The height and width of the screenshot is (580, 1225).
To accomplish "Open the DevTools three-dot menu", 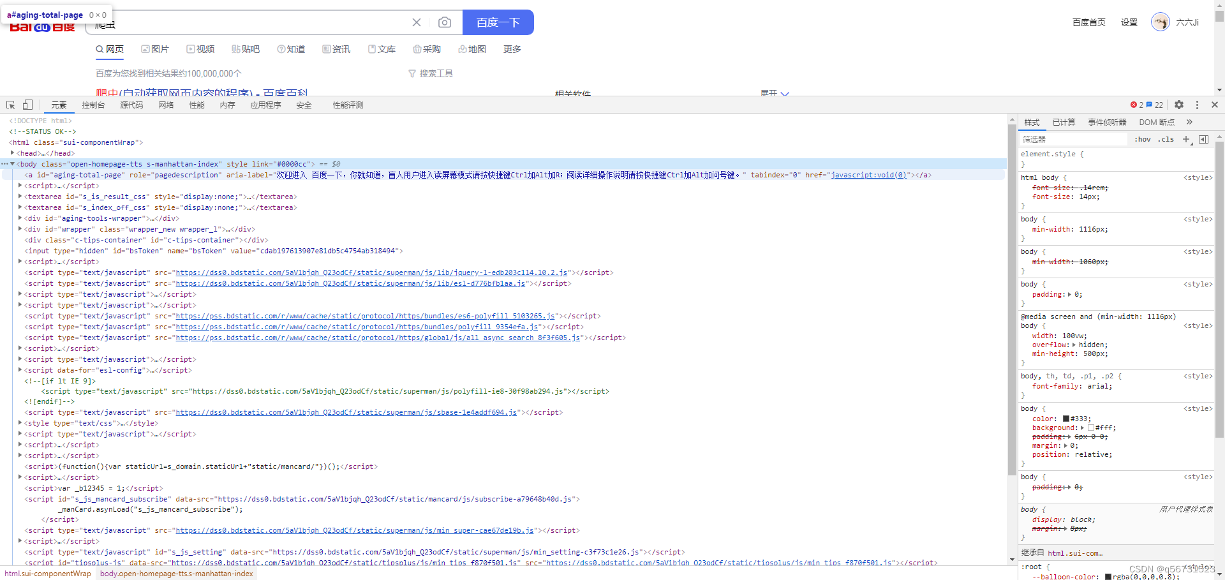I will [1197, 105].
